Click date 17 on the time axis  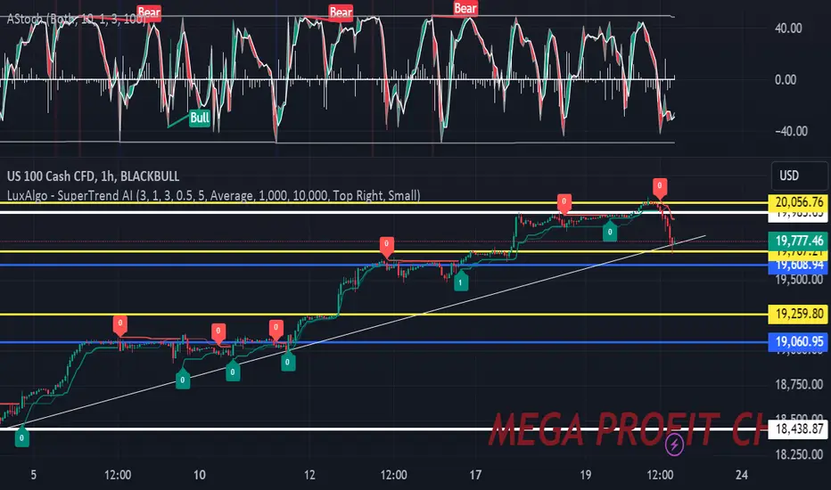coord(475,475)
